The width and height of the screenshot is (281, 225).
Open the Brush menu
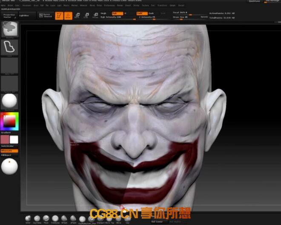click(x=10, y=6)
